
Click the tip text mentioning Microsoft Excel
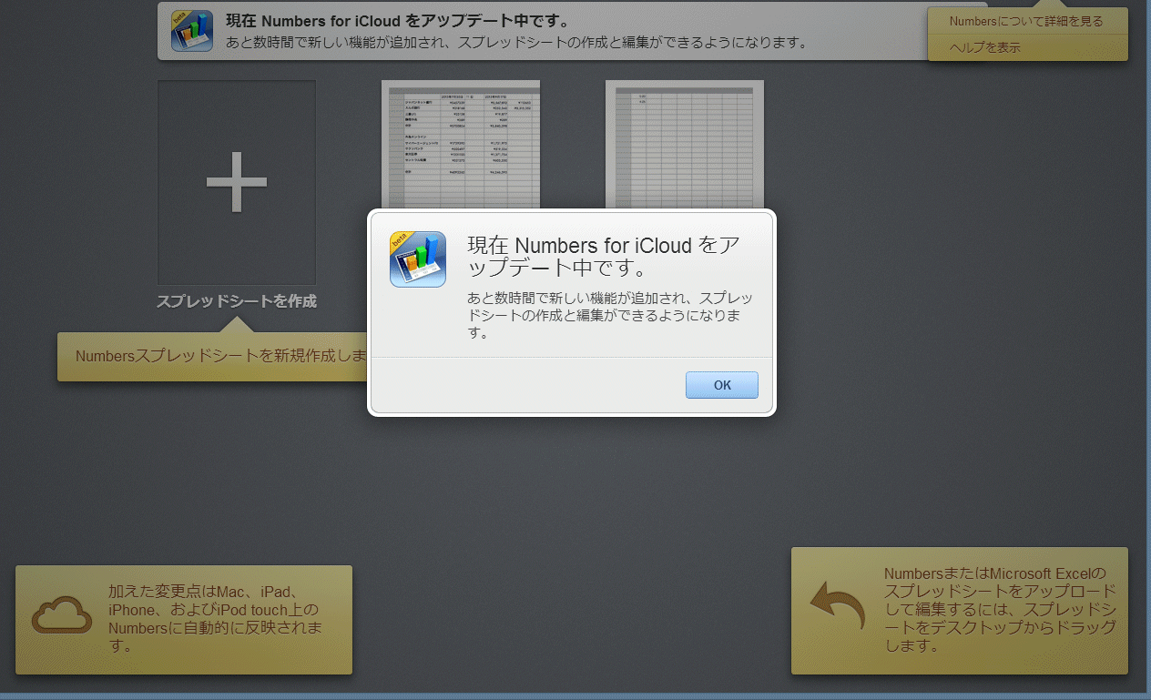(999, 610)
